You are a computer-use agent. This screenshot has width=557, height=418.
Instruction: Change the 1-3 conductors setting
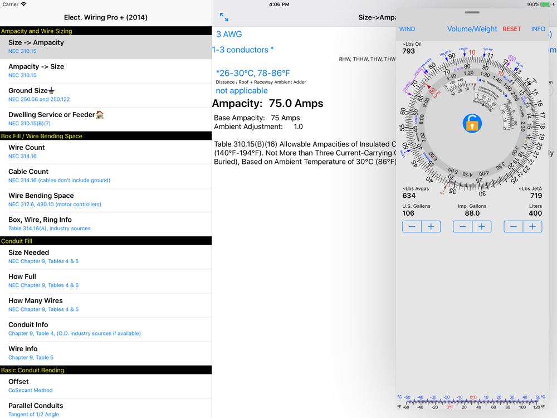[243, 50]
